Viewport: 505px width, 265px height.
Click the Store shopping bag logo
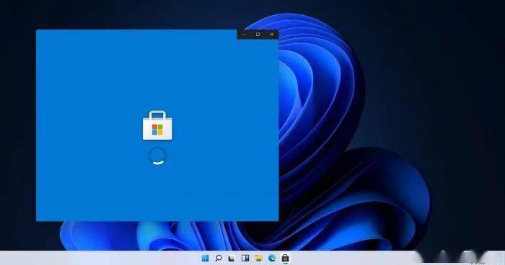tap(157, 125)
